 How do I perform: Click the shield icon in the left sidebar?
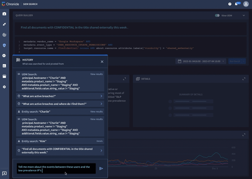point(4,45)
